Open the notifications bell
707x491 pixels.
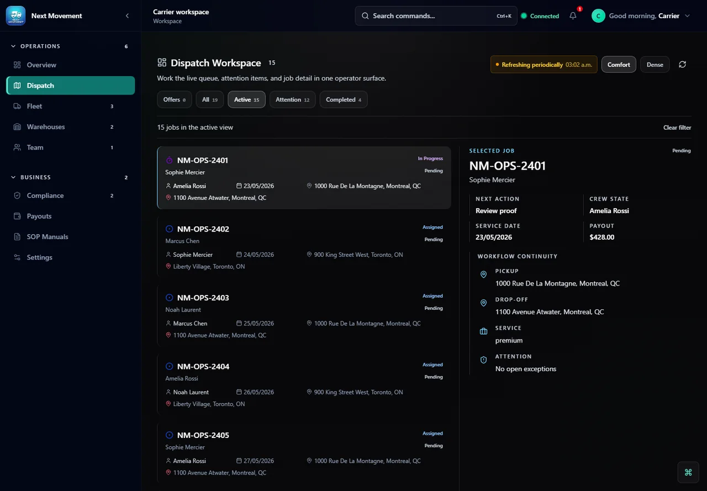pos(573,15)
